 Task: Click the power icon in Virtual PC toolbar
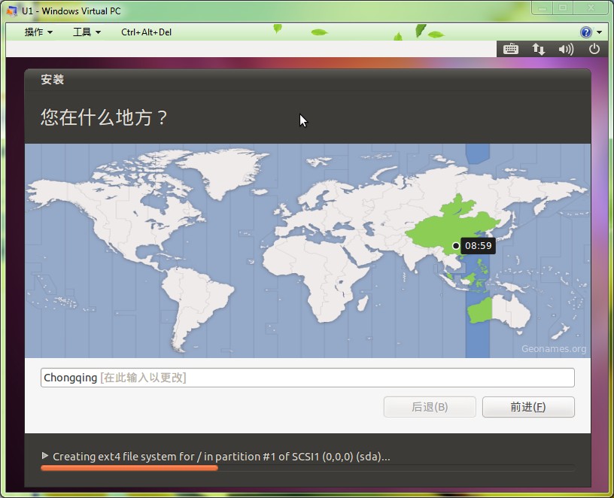[x=594, y=49]
